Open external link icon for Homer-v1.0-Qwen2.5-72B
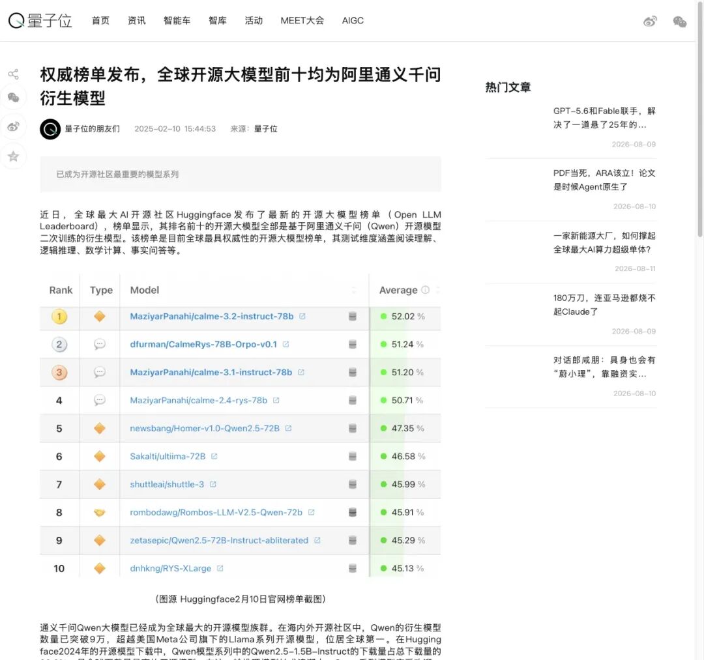 click(288, 428)
